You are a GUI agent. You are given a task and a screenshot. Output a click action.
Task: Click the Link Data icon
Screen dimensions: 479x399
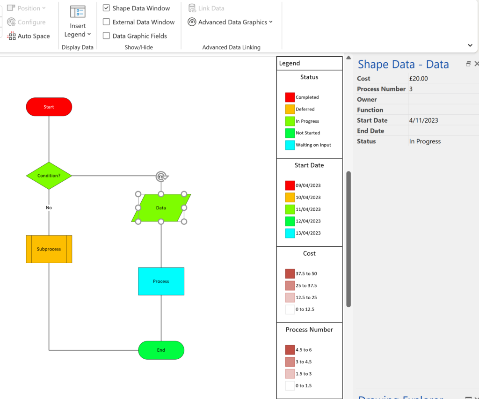[192, 8]
